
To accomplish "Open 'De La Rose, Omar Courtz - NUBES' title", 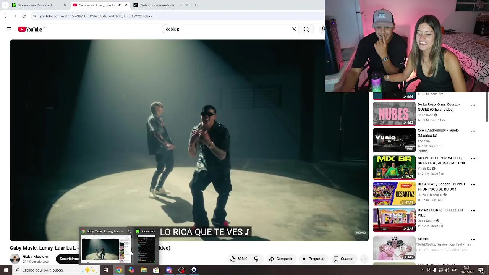I will click(x=439, y=107).
